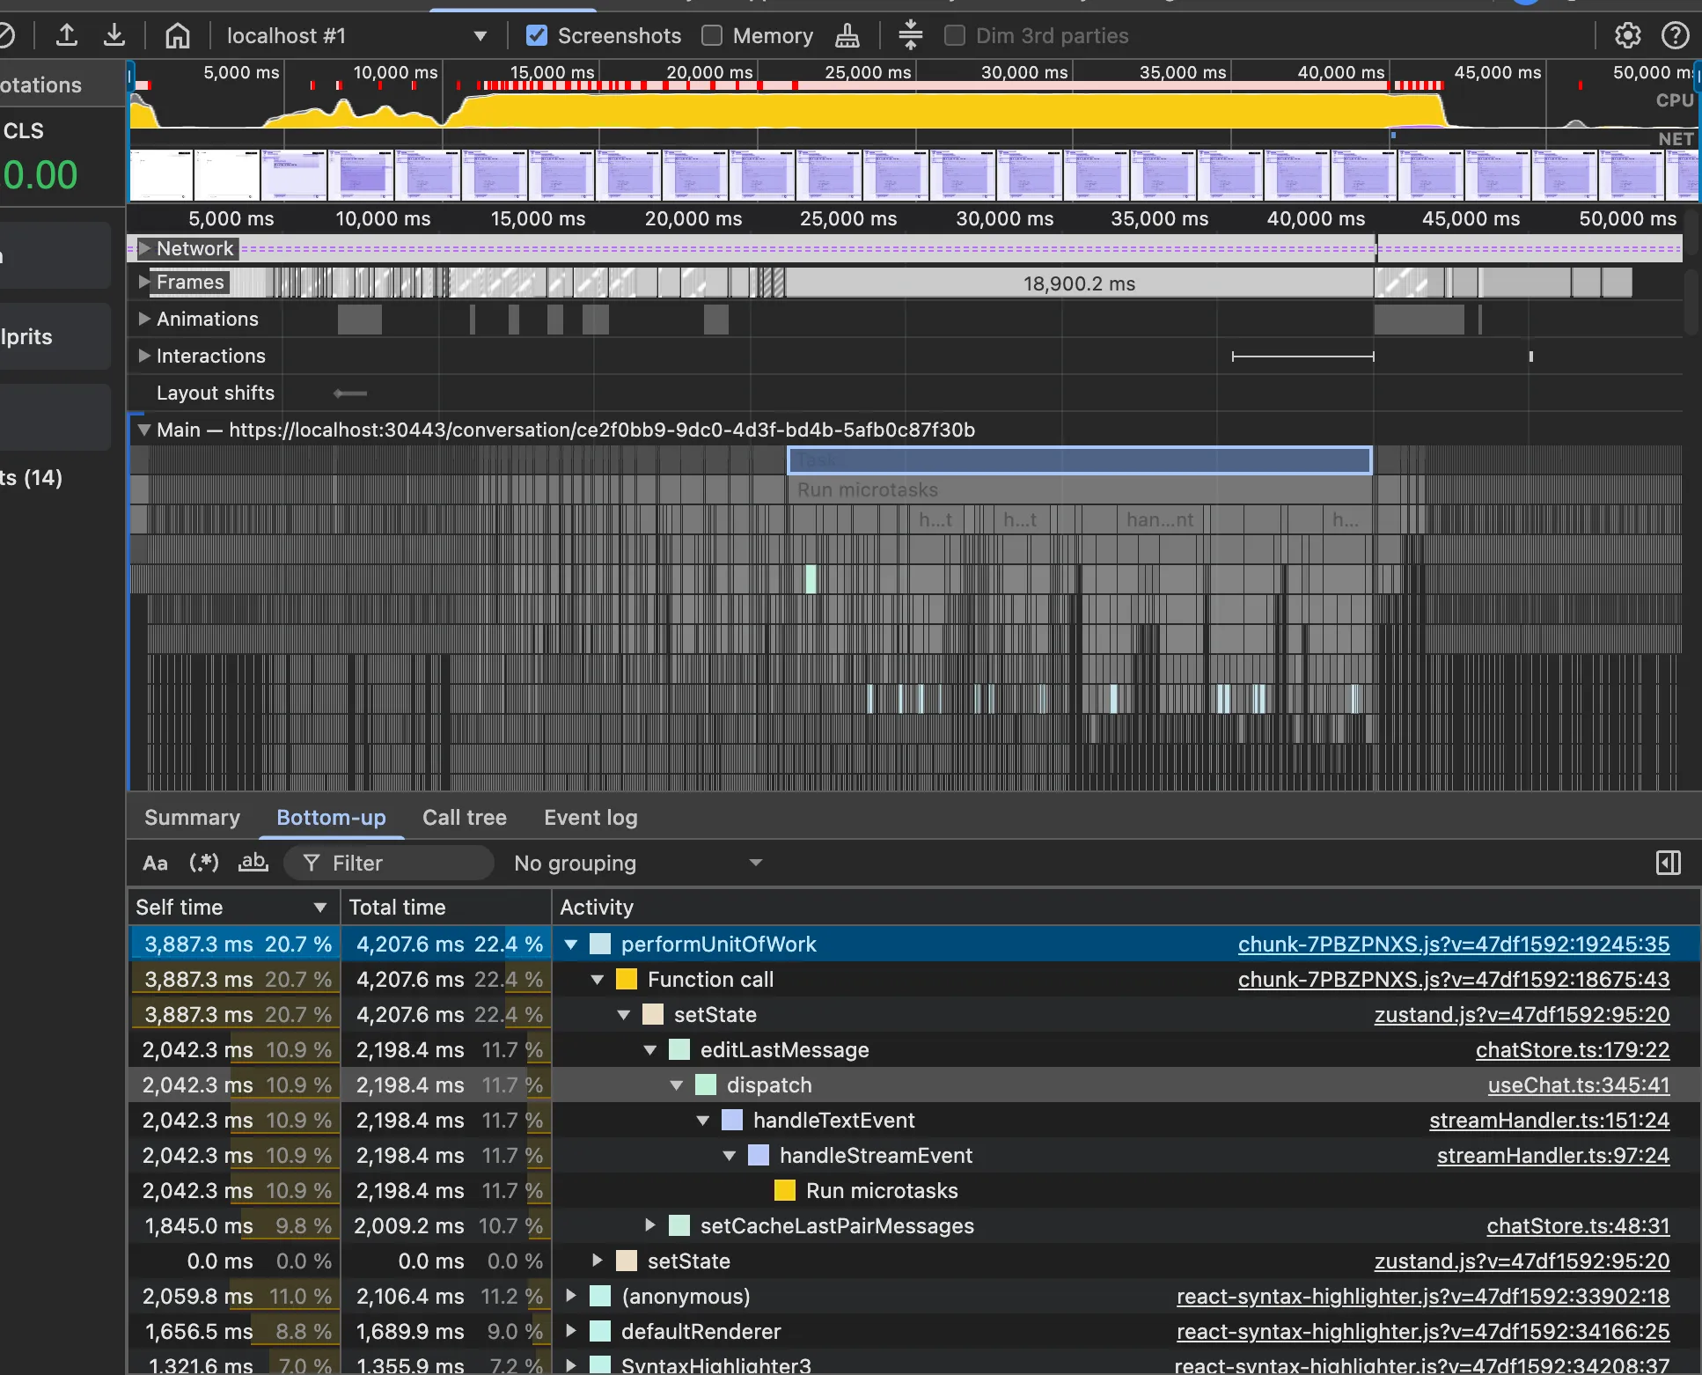Click the upload profile icon
Image resolution: width=1702 pixels, height=1375 pixels.
(x=67, y=35)
